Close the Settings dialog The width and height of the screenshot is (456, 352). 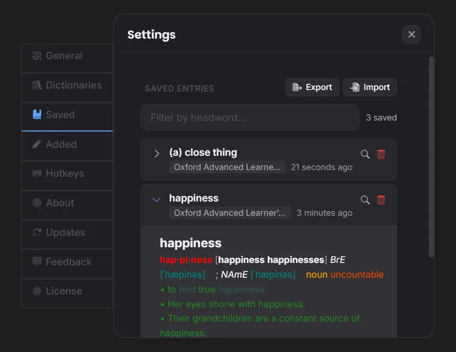411,35
